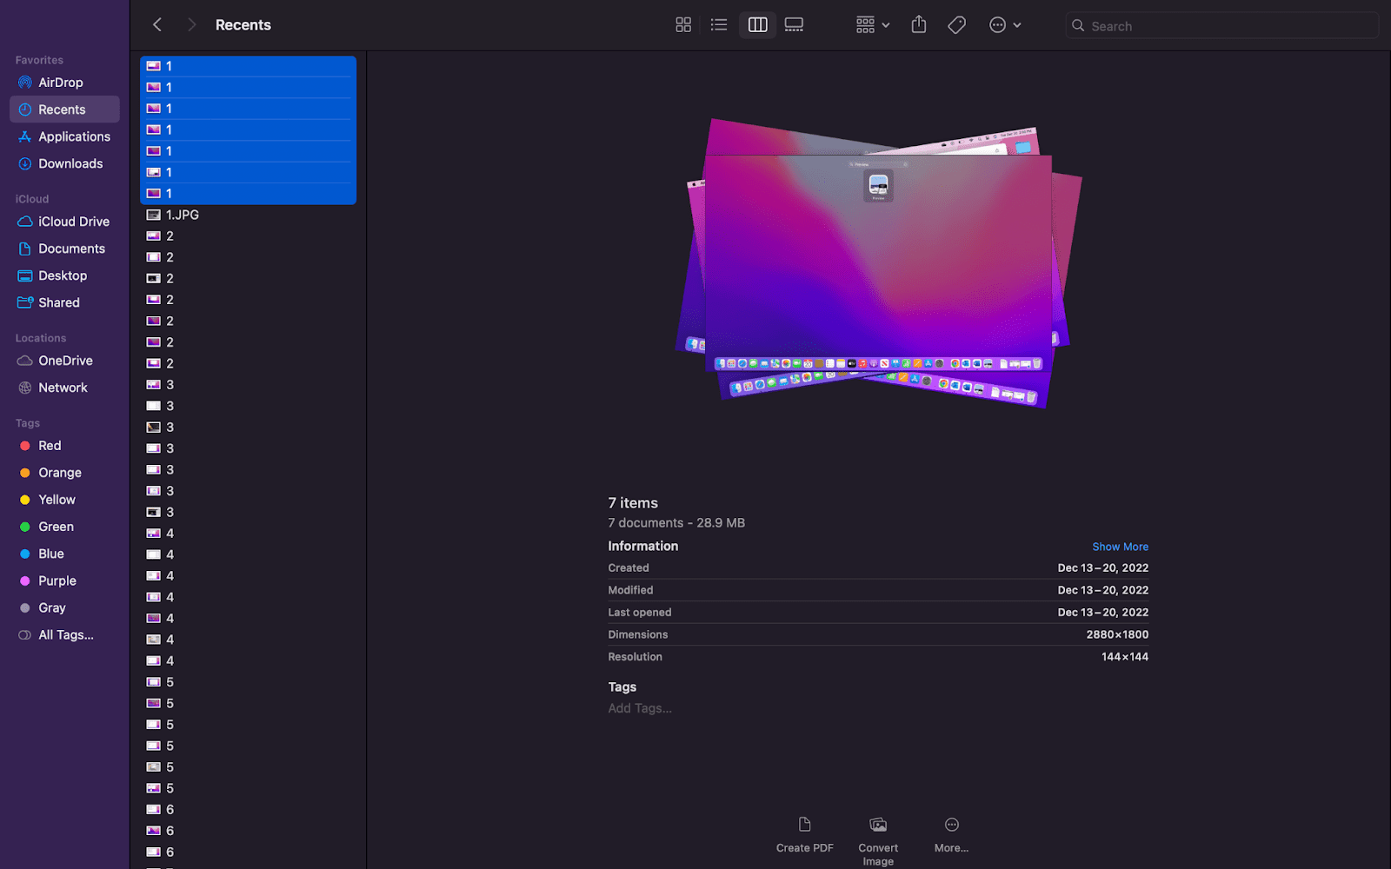The width and height of the screenshot is (1391, 869).
Task: Click the Tags section header
Action: pyautogui.click(x=28, y=423)
